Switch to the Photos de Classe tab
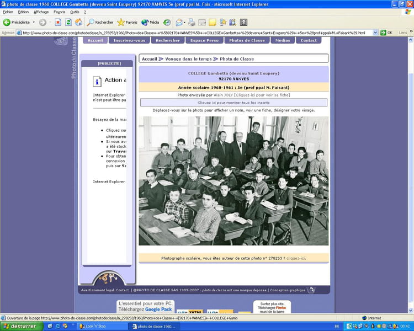The width and height of the screenshot is (414, 331). [x=247, y=40]
